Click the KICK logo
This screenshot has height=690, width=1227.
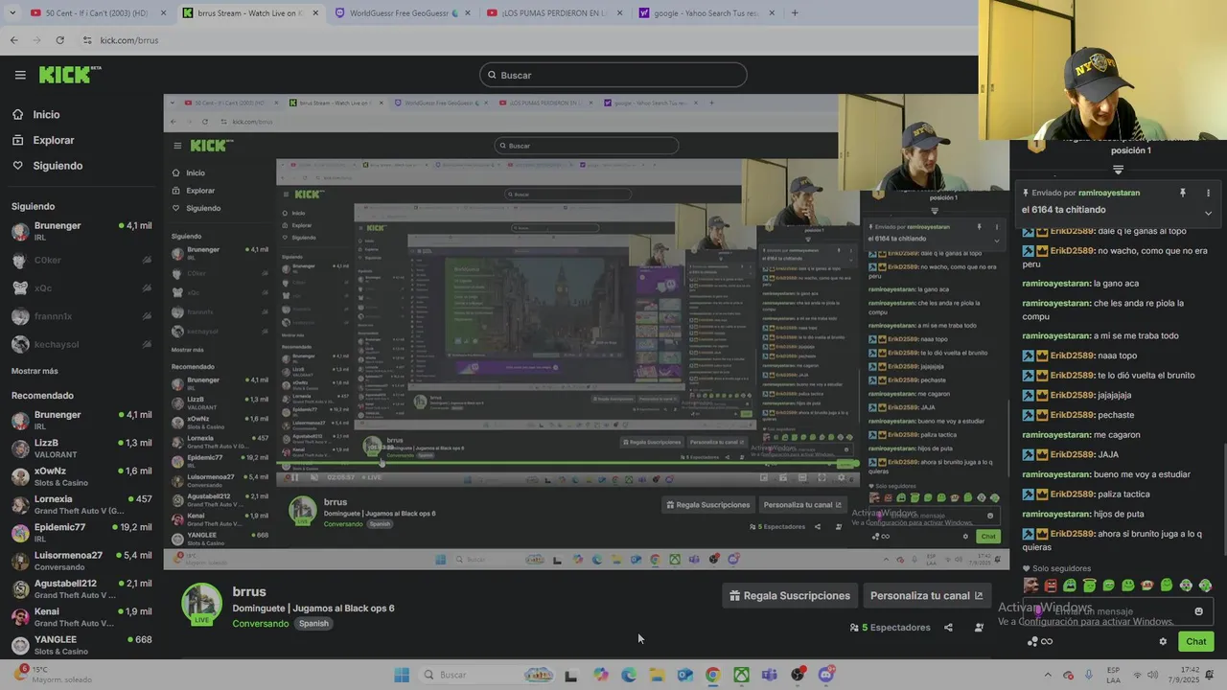70,75
